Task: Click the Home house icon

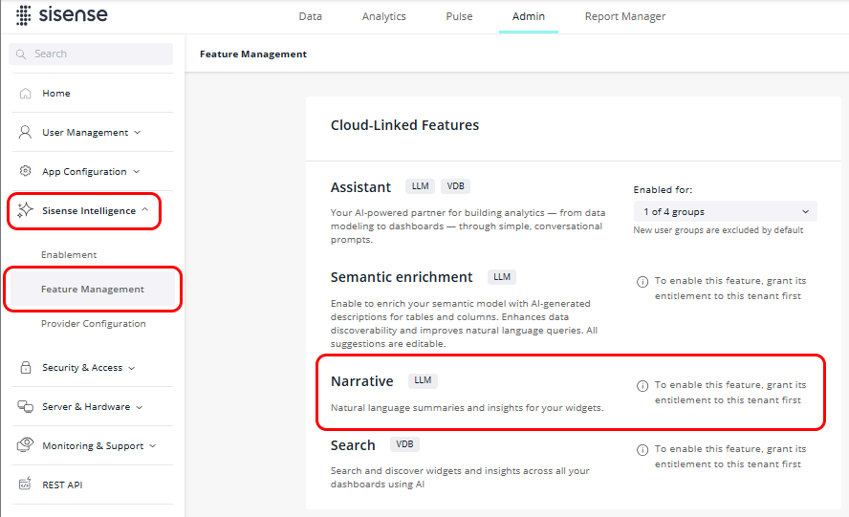Action: 25,93
